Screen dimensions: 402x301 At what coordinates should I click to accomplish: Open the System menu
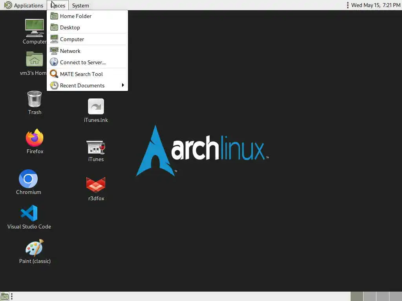[x=80, y=5]
